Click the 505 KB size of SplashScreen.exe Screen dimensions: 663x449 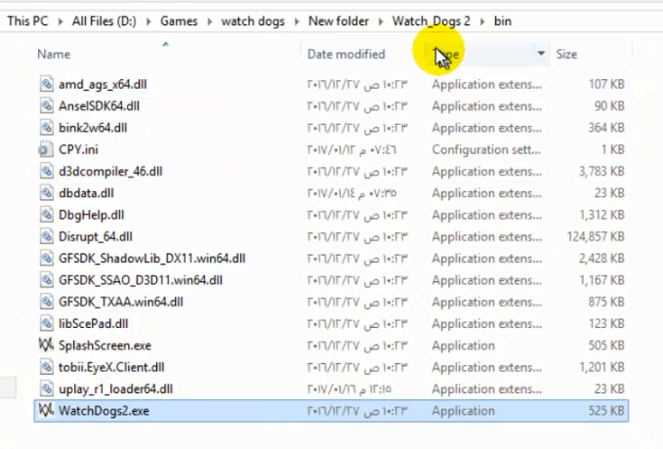[606, 346]
